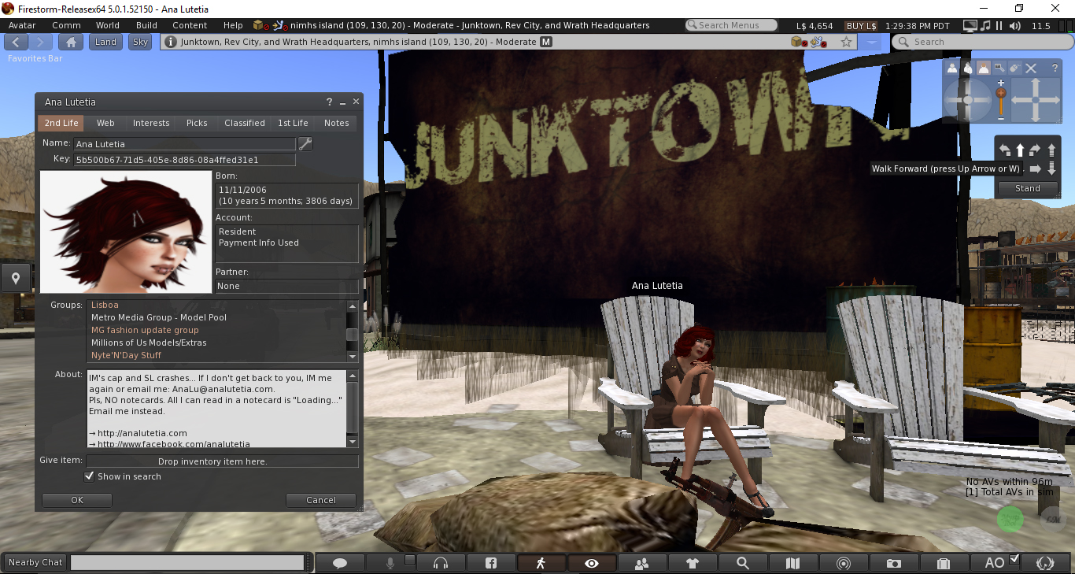Toggle the voice lock checkbox beside microphone

click(x=409, y=560)
